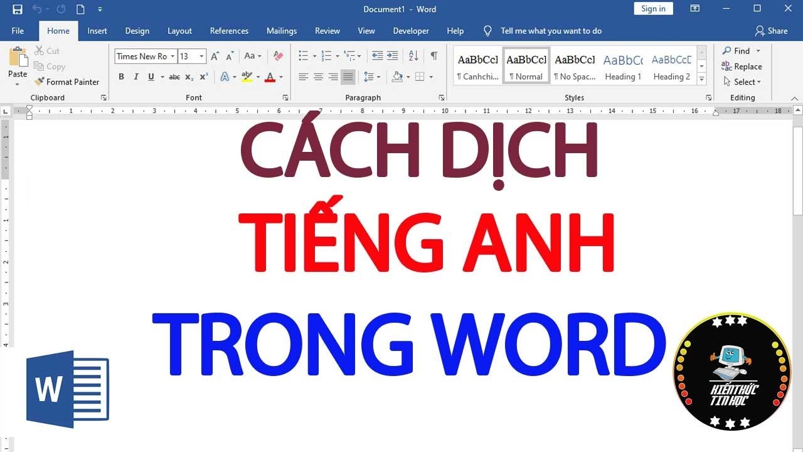Open the Paragraph dialog launcher
This screenshot has height=452, width=803.
(441, 98)
